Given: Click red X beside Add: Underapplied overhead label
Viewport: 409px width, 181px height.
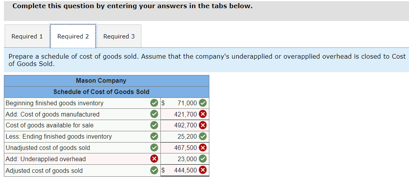Looking at the screenshot, I should tap(154, 159).
